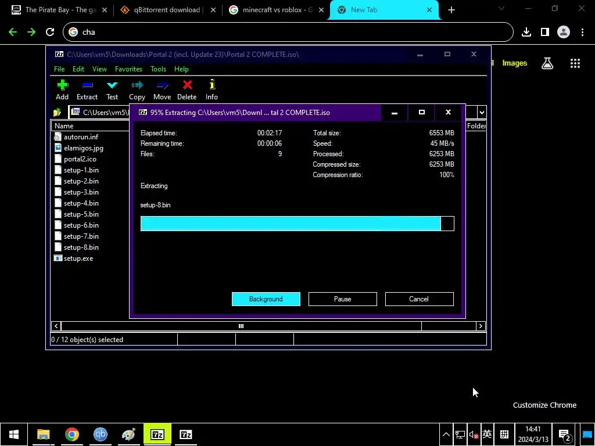595x446 pixels.
Task: Open a new Chrome tab with plus
Action: (x=451, y=10)
